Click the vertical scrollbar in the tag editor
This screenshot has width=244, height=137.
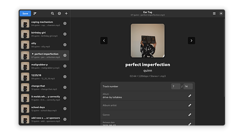tap(224, 58)
